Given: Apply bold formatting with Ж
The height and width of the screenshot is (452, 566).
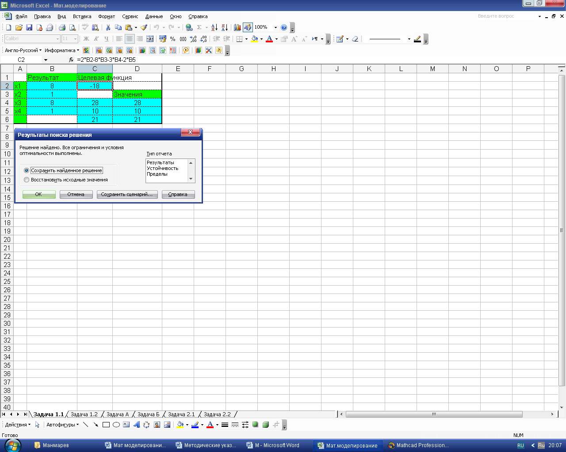Looking at the screenshot, I should [86, 39].
